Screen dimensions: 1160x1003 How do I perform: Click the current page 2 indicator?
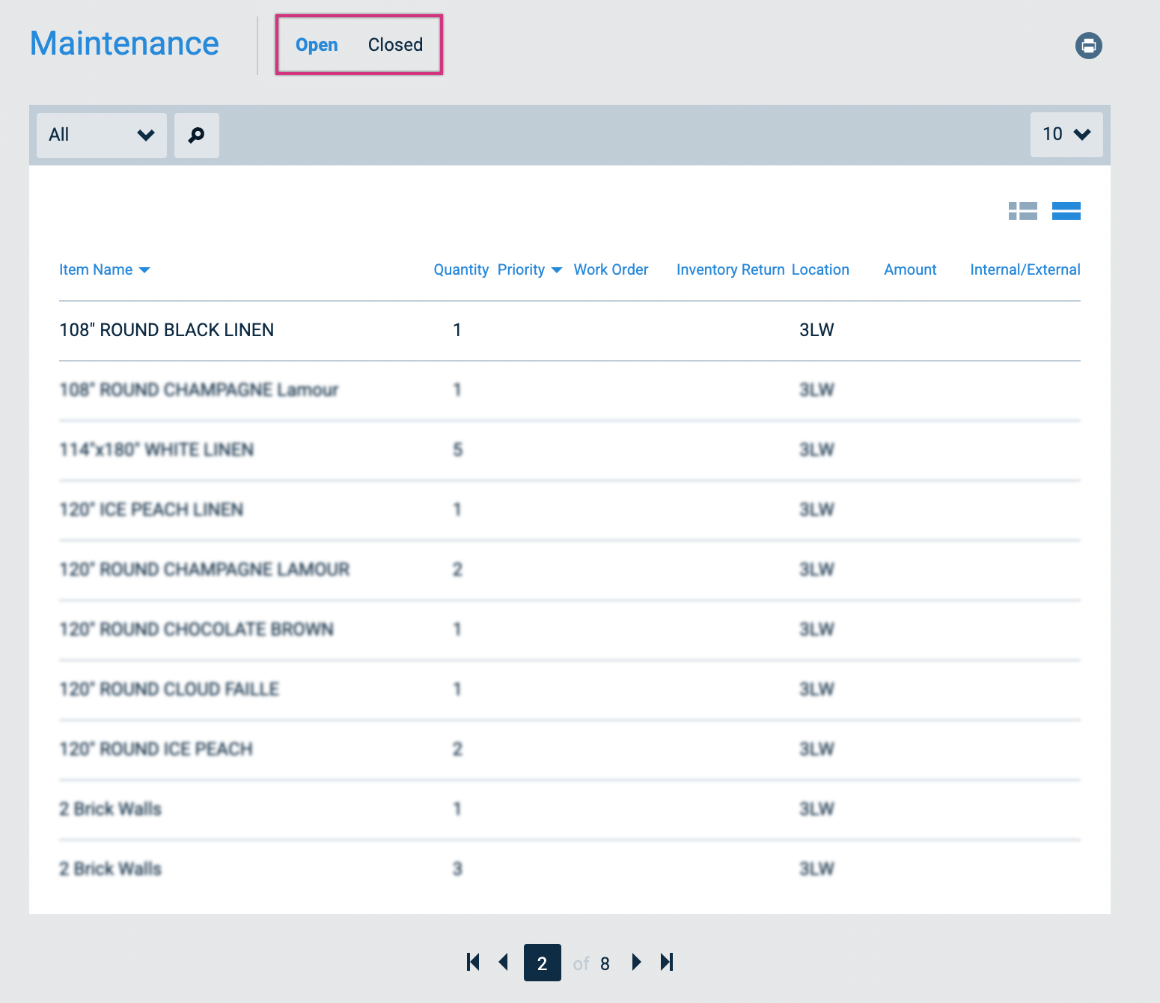pyautogui.click(x=542, y=963)
